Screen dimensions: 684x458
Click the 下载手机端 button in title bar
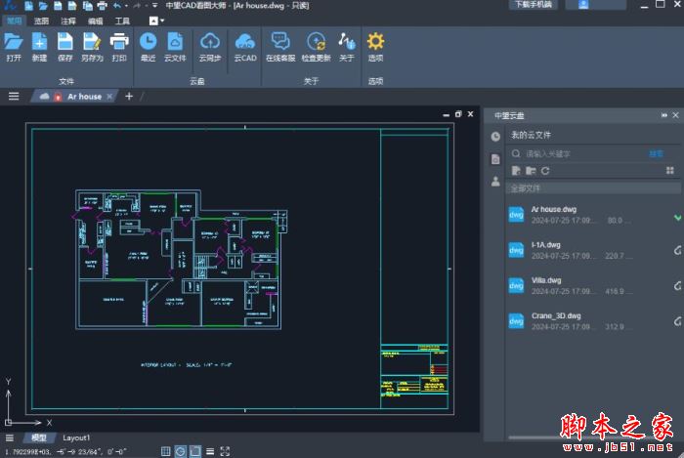coord(532,5)
